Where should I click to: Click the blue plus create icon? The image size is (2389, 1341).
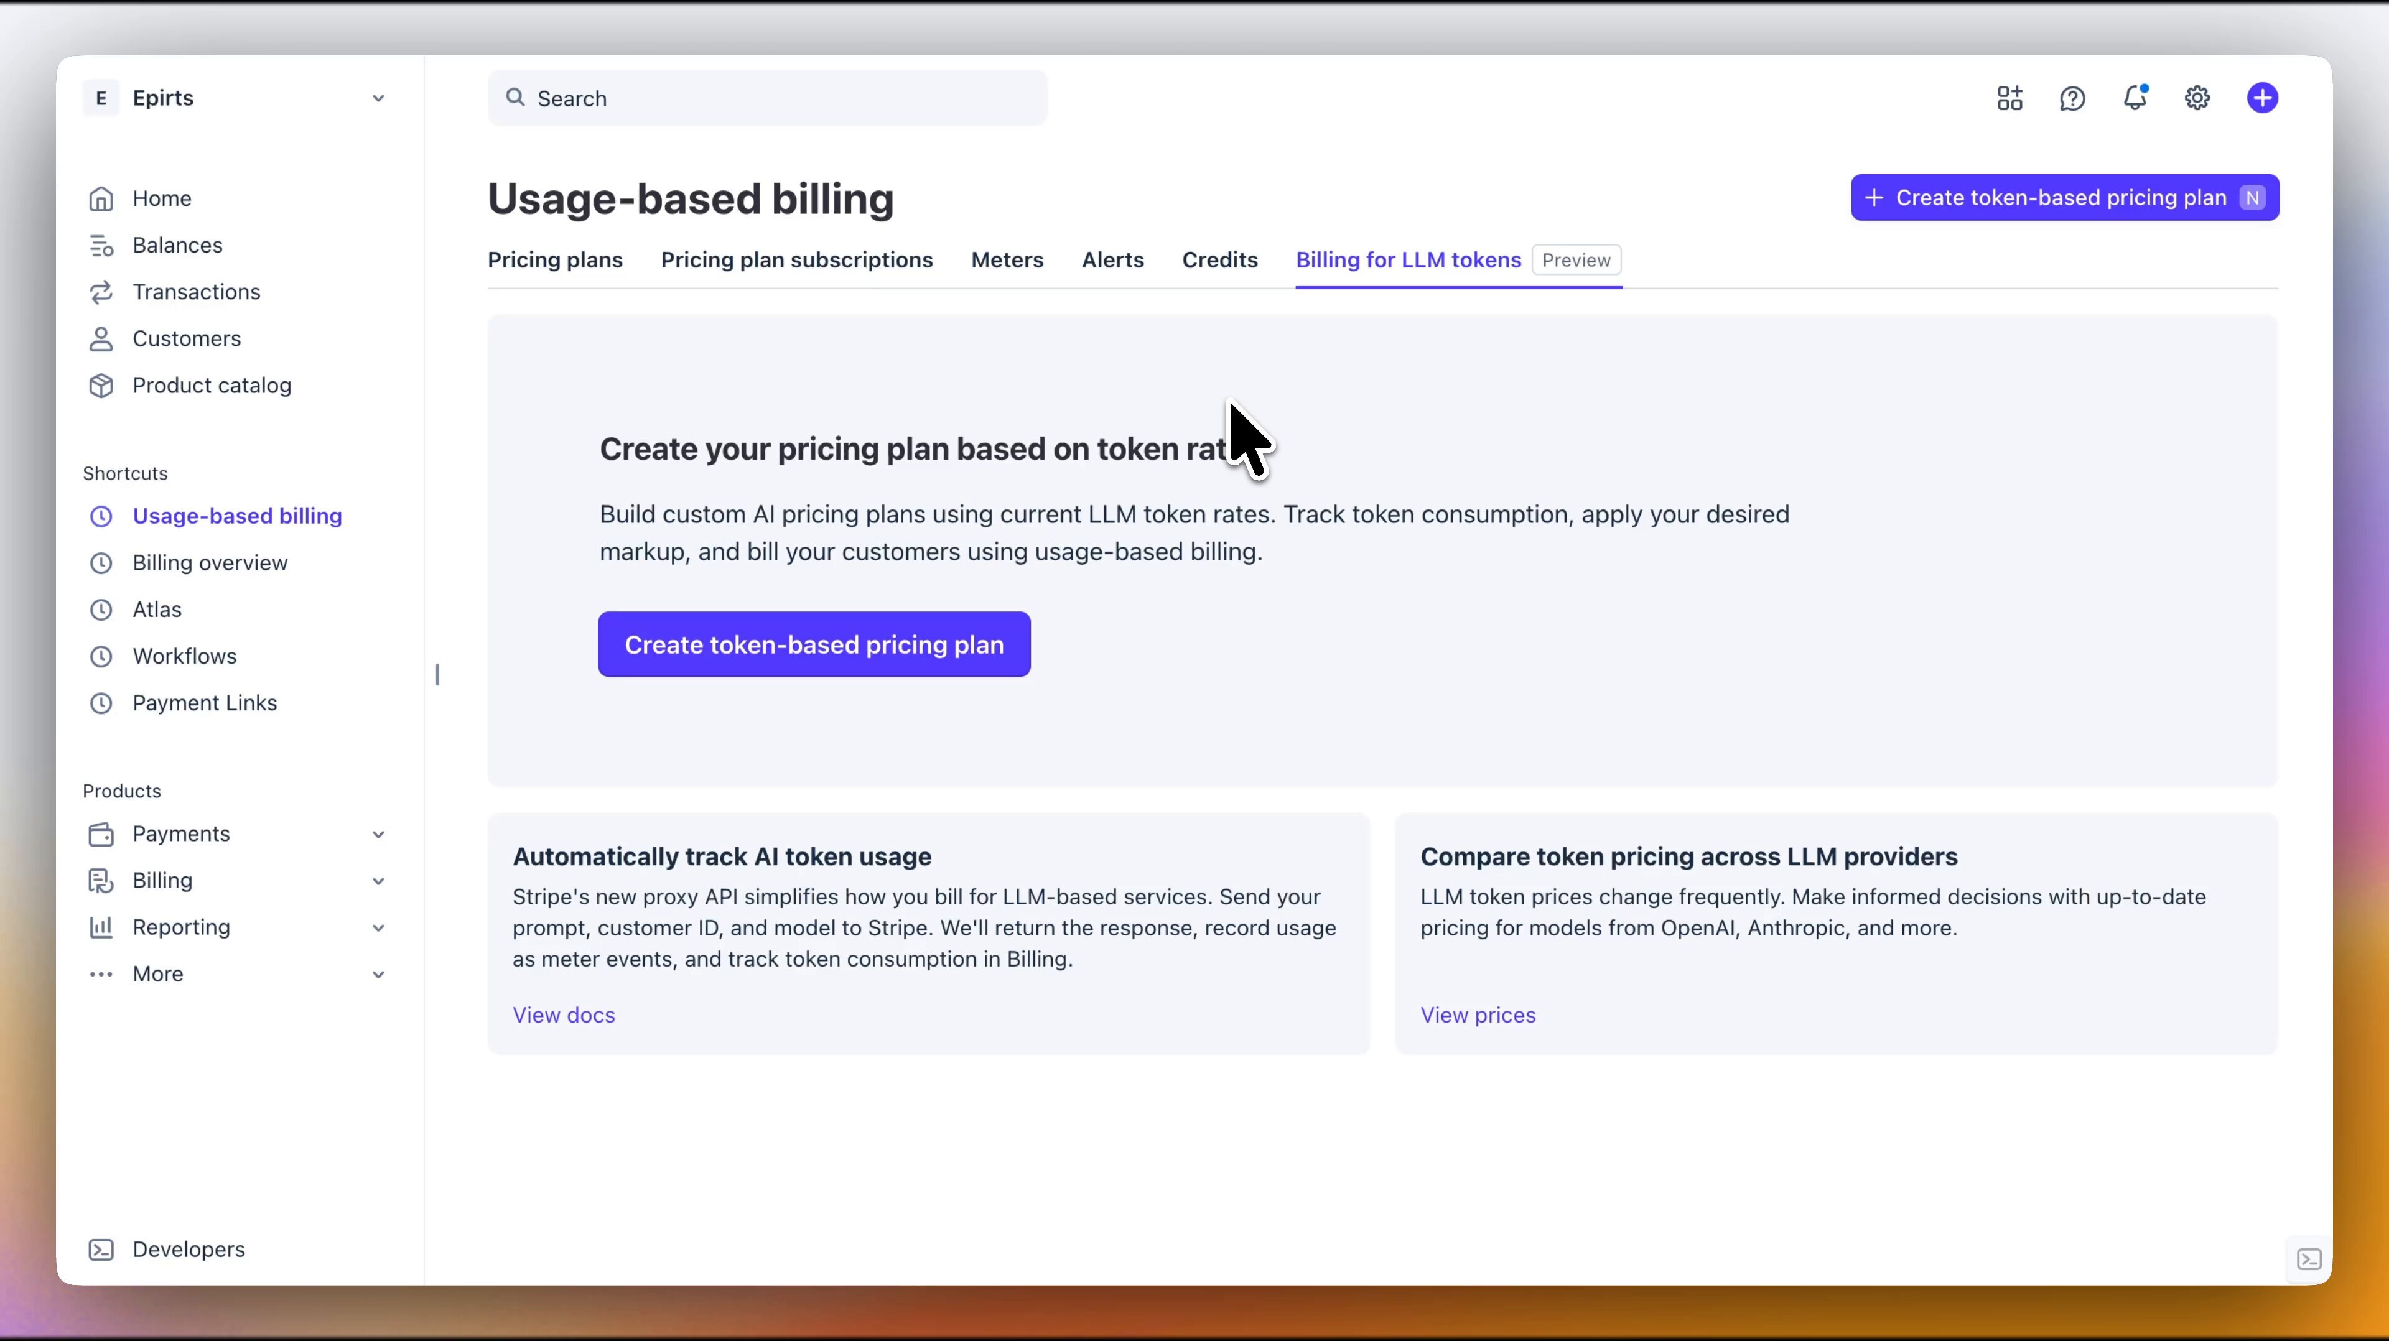click(2262, 98)
